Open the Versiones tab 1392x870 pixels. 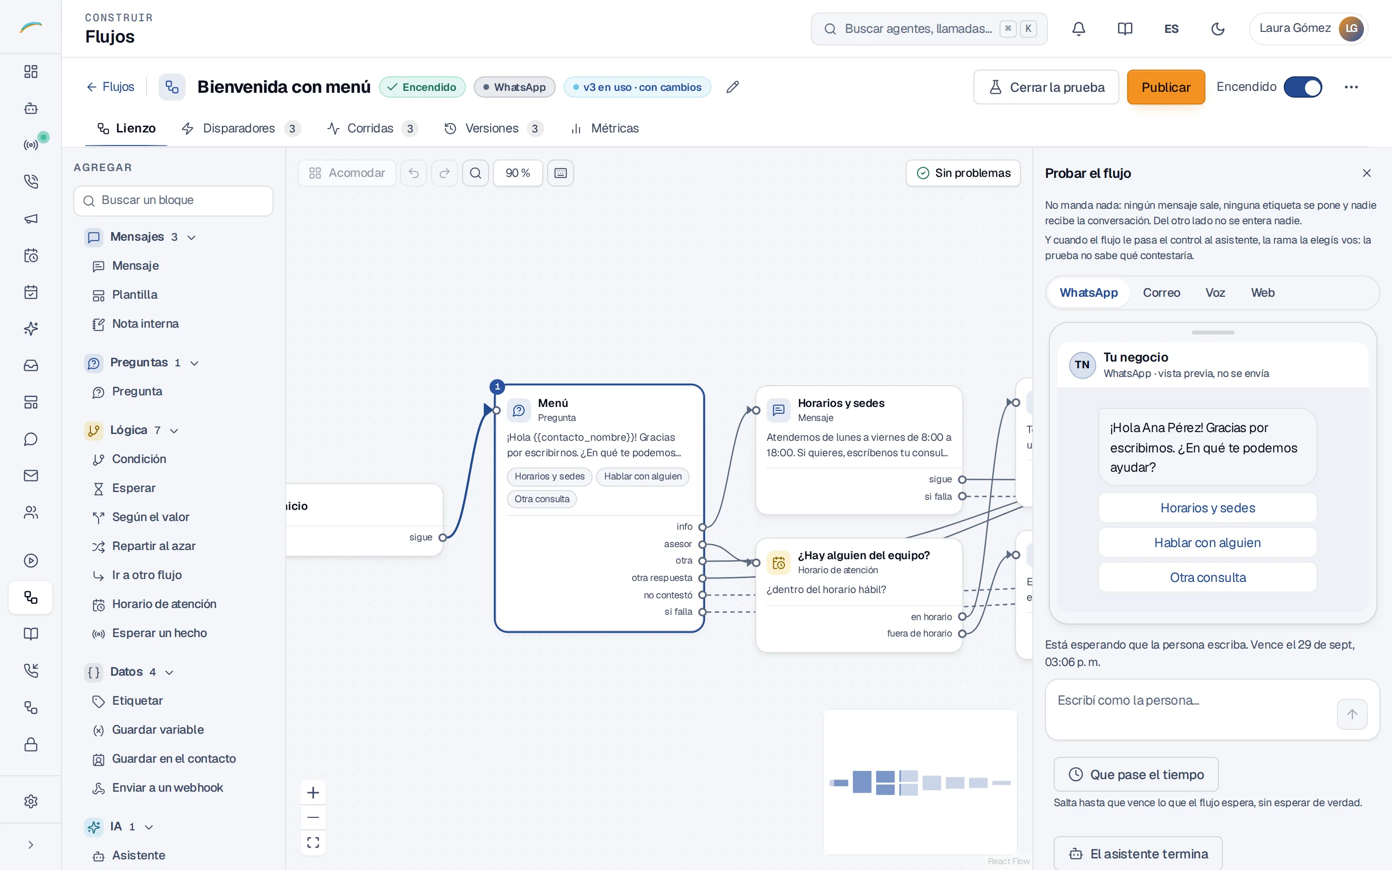pyautogui.click(x=493, y=128)
